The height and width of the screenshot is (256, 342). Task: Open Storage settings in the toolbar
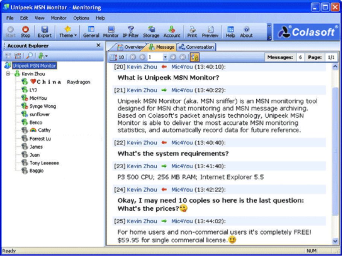151,32
